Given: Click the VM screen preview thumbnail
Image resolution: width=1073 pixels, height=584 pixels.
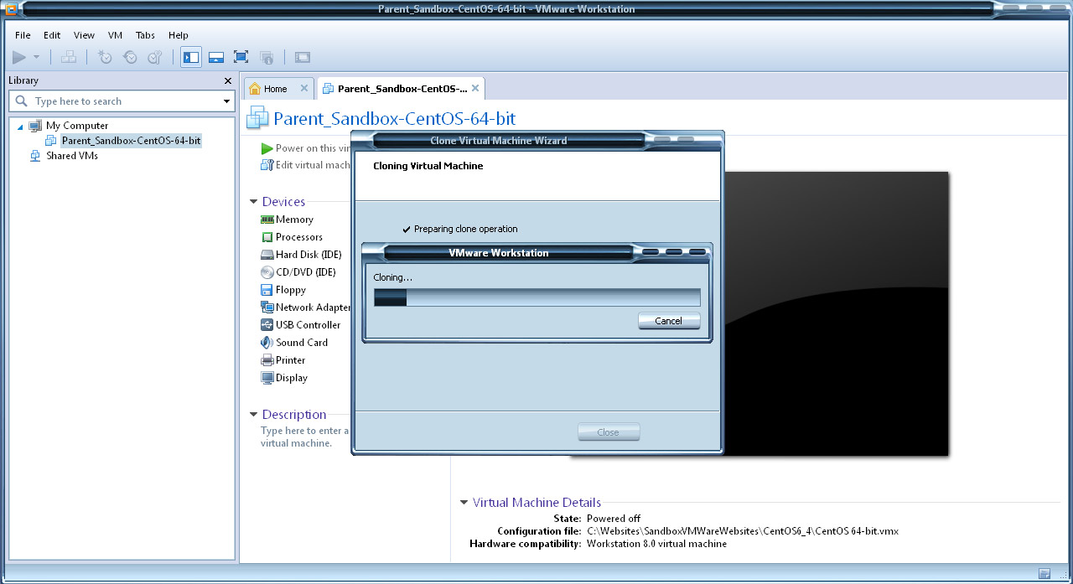Looking at the screenshot, I should coord(836,313).
